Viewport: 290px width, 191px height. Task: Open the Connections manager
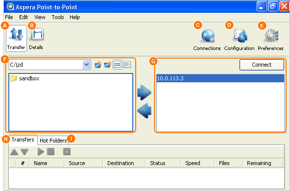tap(207, 40)
